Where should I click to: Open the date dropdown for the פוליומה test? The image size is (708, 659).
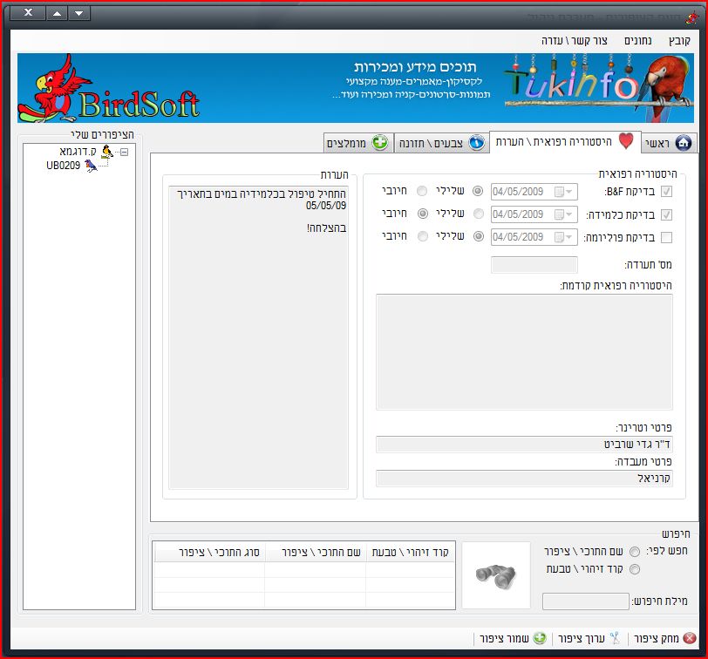(x=569, y=237)
